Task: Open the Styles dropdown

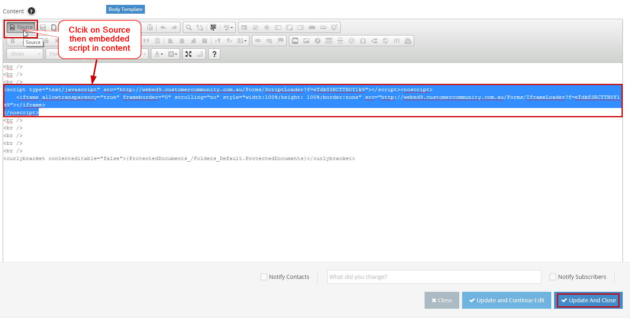Action: (24, 54)
